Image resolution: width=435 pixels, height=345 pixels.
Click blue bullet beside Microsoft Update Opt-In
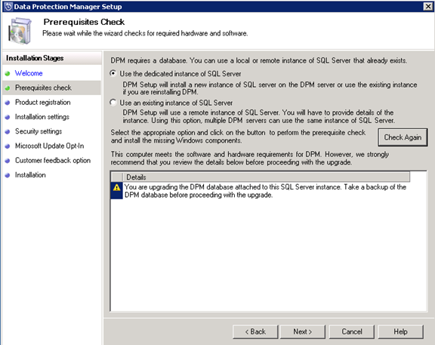point(8,146)
